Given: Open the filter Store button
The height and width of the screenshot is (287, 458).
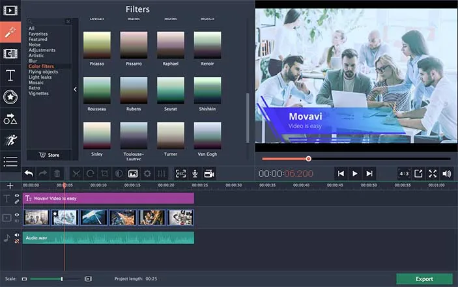Looking at the screenshot, I should (49, 155).
